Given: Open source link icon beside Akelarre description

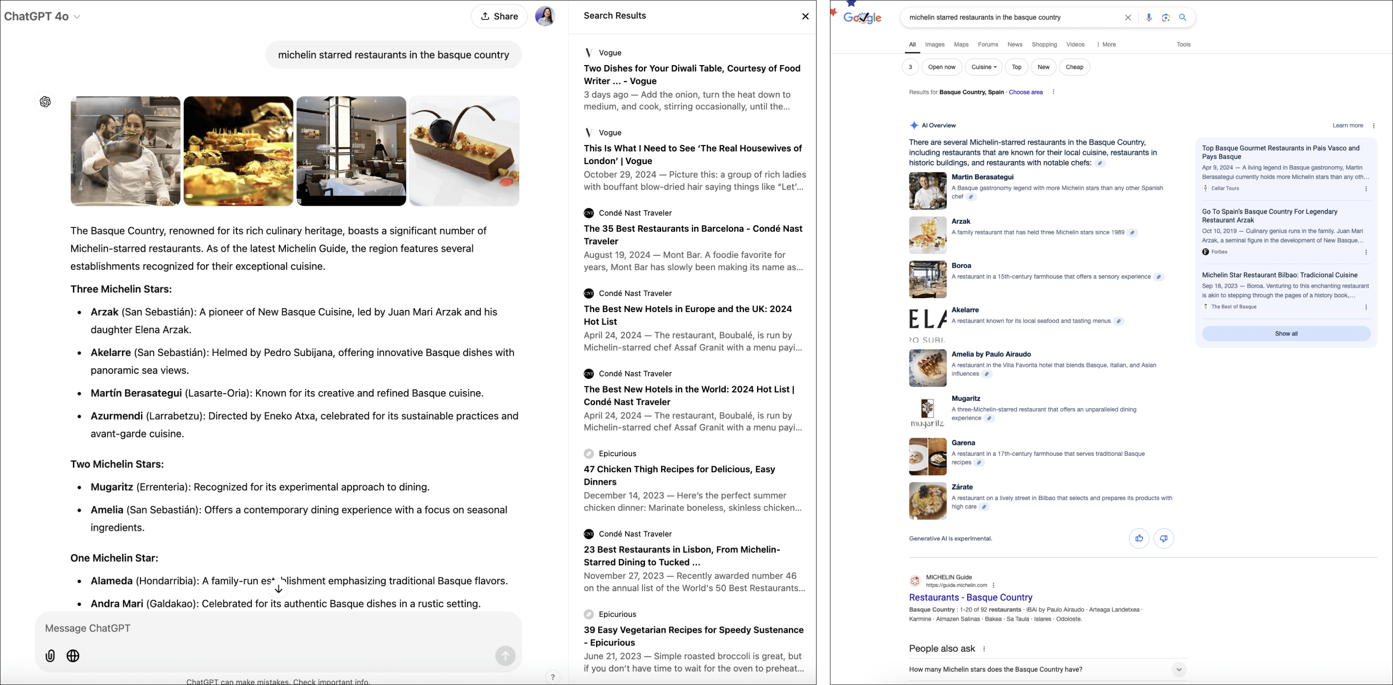Looking at the screenshot, I should [x=1119, y=321].
